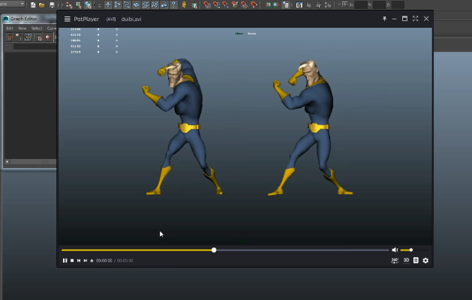Click Graph Editor scroll left arrow

tap(7, 162)
